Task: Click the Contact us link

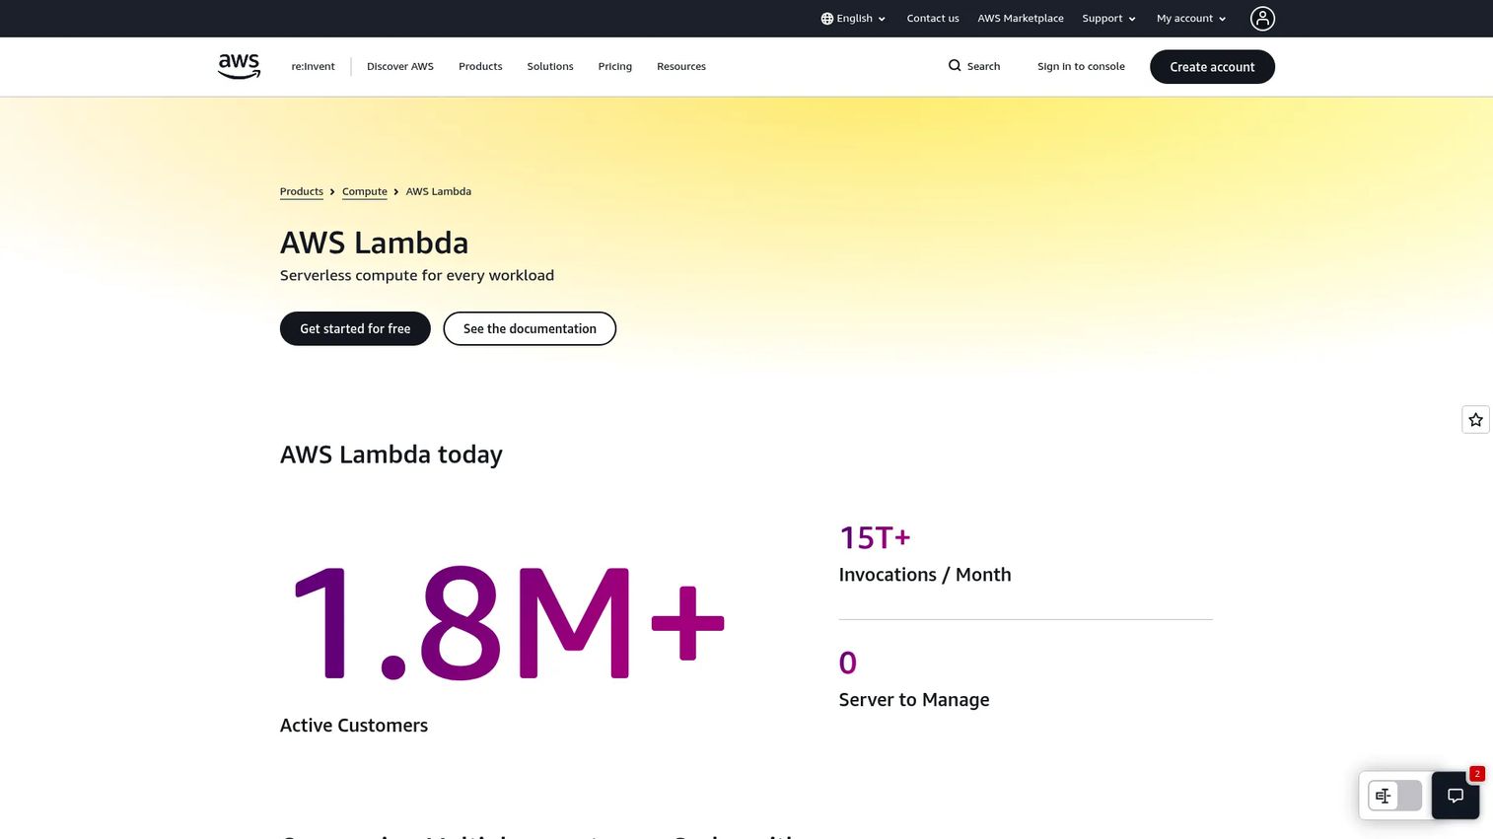Action: click(x=933, y=19)
